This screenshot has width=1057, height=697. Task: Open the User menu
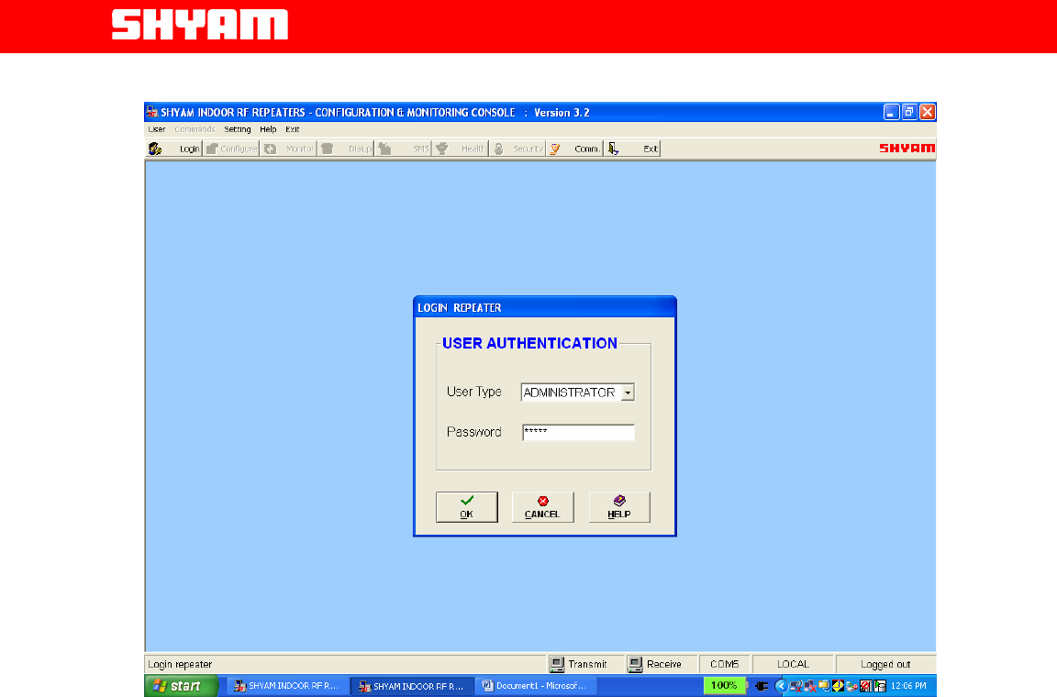click(156, 129)
